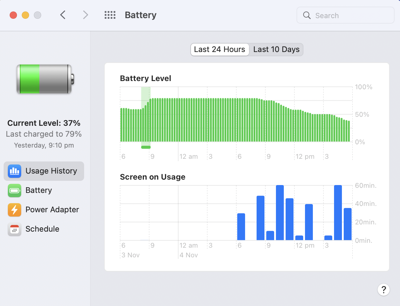Click the Battery sidebar label
The height and width of the screenshot is (306, 400).
39,190
